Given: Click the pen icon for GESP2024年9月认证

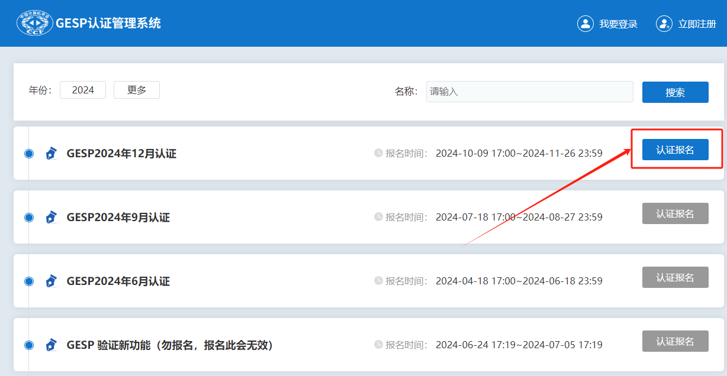Looking at the screenshot, I should pos(52,218).
